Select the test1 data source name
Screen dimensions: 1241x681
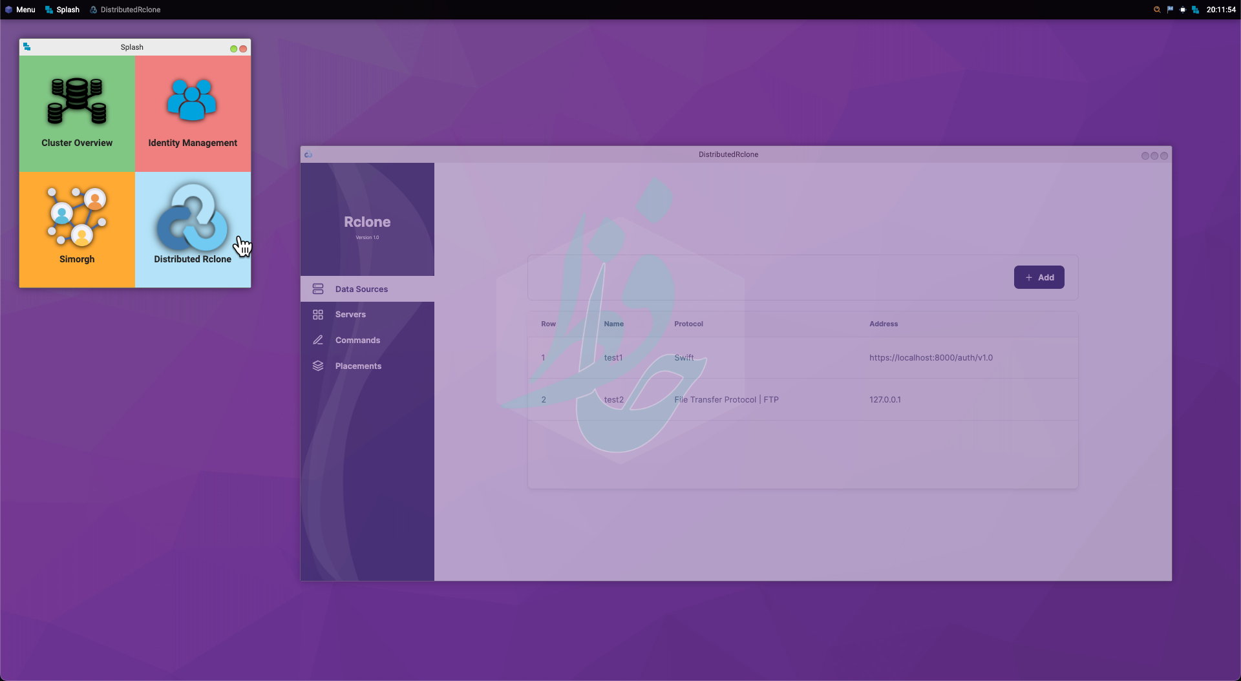coord(613,357)
